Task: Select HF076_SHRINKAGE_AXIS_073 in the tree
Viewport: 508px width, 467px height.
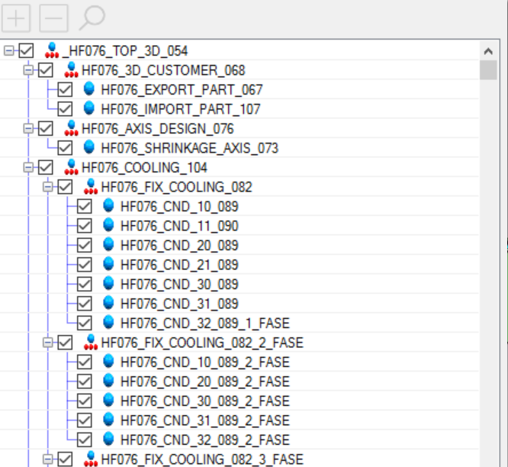Action: coord(190,148)
